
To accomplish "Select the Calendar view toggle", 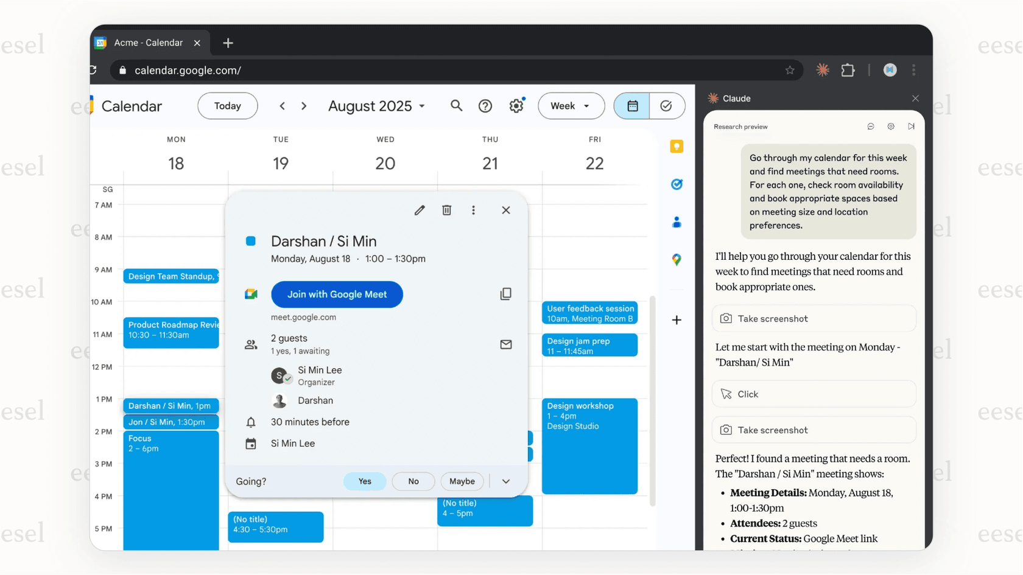I will (631, 106).
